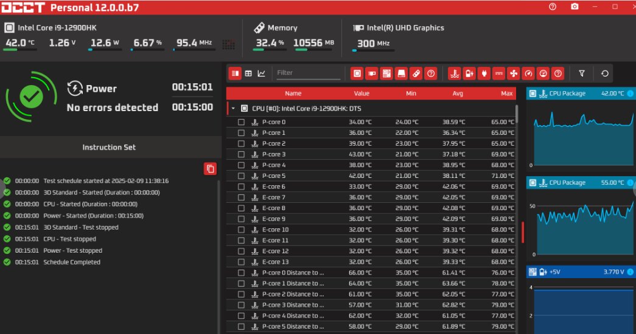The height and width of the screenshot is (334, 636).
Task: Click the Instruction Set section header
Action: pyautogui.click(x=109, y=148)
